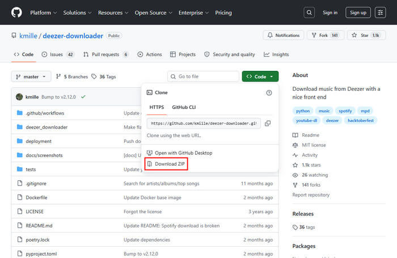397x258 pixels.
Task: Open 'Update Docker base image' commit message
Action: [x=153, y=197]
